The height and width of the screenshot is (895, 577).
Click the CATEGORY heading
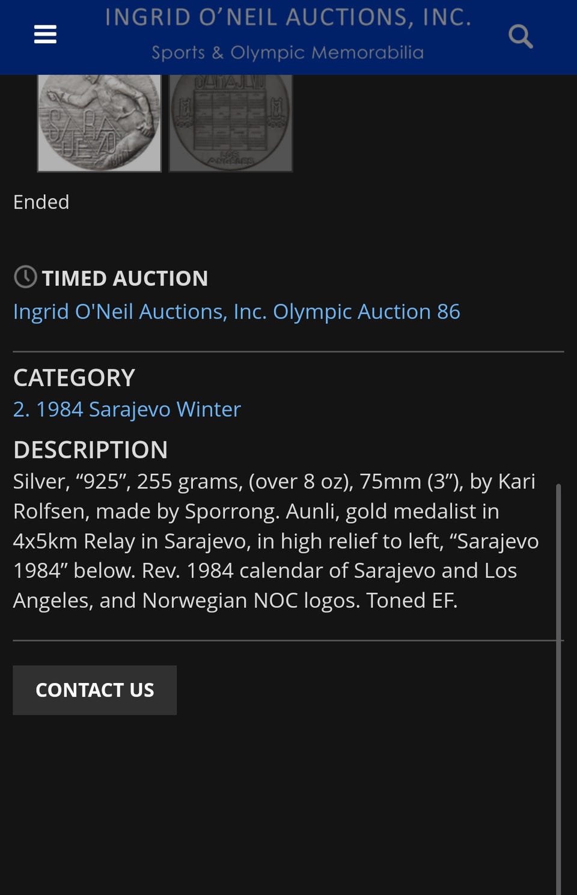(x=75, y=378)
